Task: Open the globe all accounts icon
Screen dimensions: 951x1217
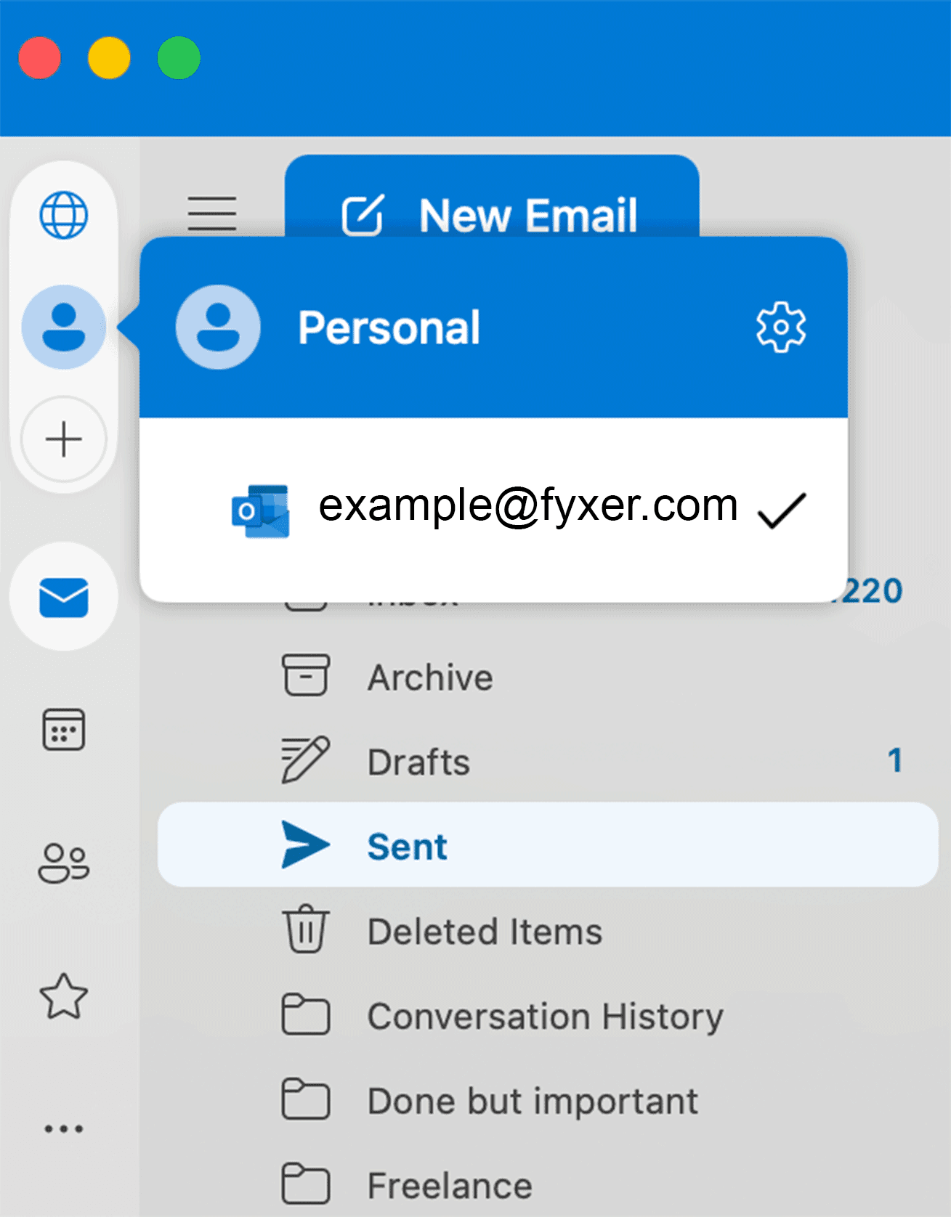Action: [64, 215]
